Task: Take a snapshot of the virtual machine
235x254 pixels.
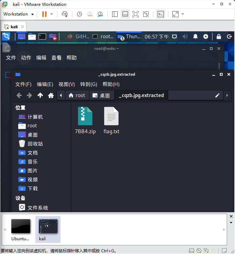Action: pyautogui.click(x=79, y=14)
